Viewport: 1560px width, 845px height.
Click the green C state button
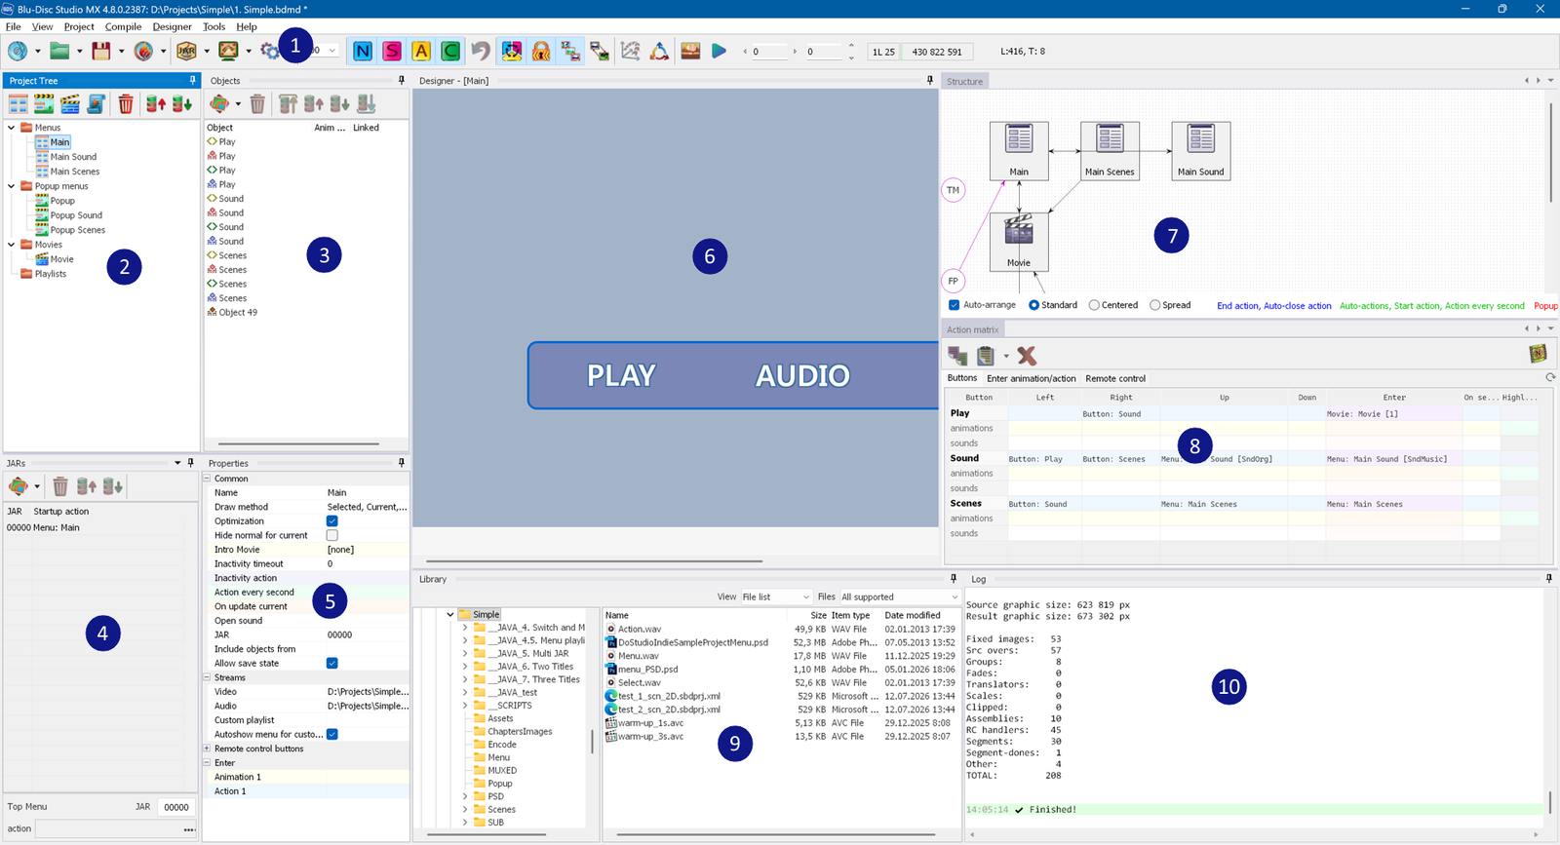450,51
